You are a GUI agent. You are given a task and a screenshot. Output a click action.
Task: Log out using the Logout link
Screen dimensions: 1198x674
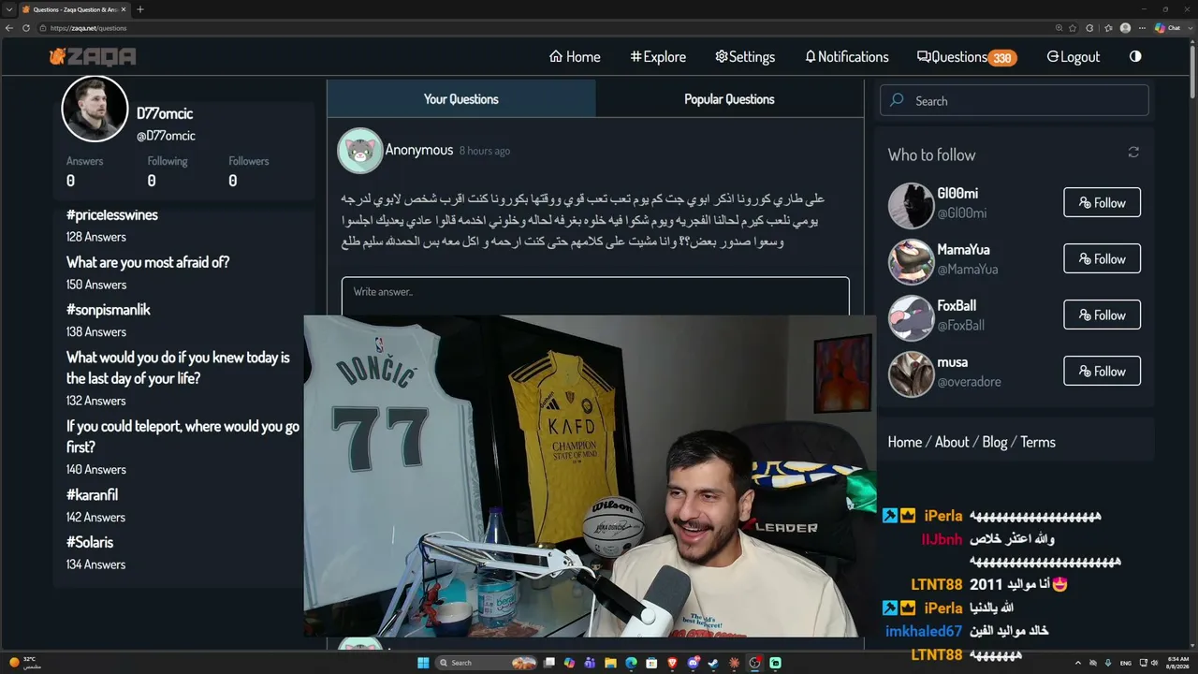coord(1074,57)
